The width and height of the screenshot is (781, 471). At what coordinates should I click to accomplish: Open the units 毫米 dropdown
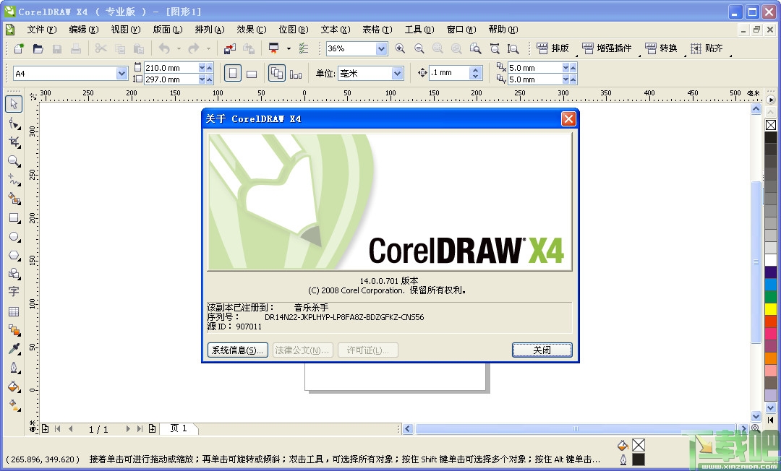click(x=397, y=74)
